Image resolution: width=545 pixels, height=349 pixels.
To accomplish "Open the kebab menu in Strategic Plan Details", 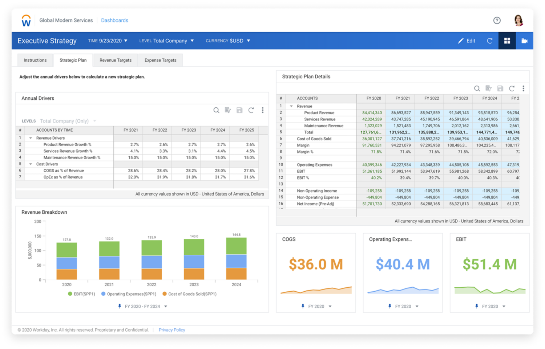I will click(x=524, y=88).
